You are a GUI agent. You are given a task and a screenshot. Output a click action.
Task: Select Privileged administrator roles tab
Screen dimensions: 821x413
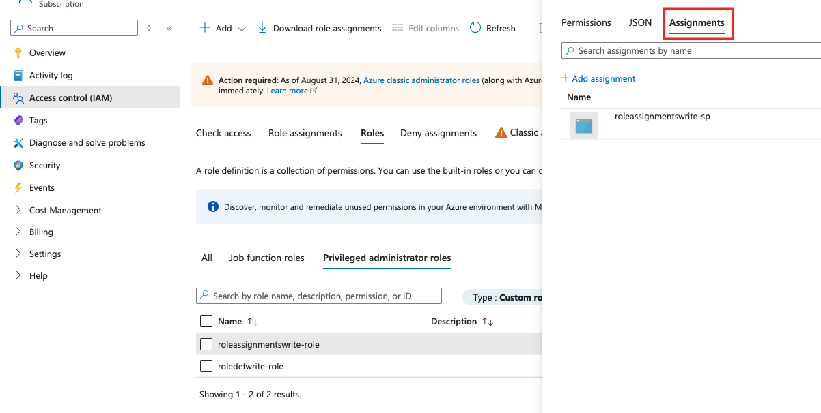pos(387,258)
